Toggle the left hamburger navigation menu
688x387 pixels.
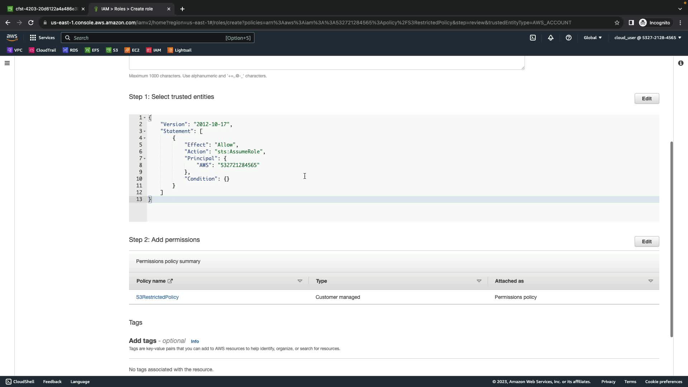click(x=7, y=63)
